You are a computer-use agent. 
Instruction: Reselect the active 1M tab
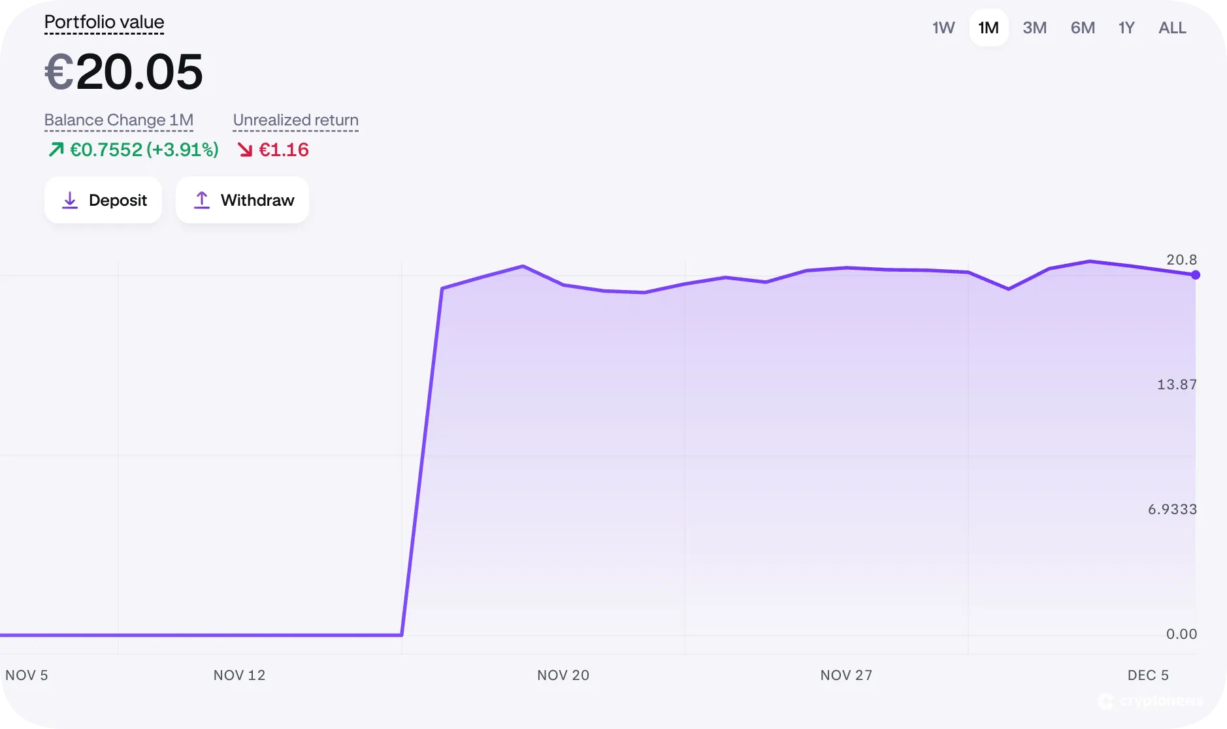(x=989, y=27)
